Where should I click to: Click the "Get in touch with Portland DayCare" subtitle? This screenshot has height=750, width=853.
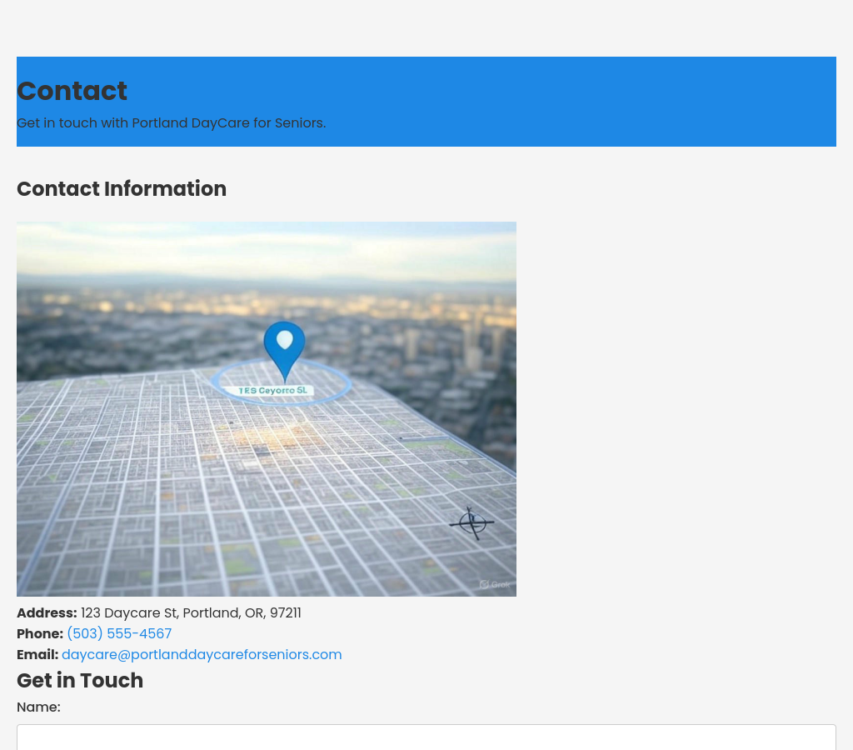[x=171, y=122]
